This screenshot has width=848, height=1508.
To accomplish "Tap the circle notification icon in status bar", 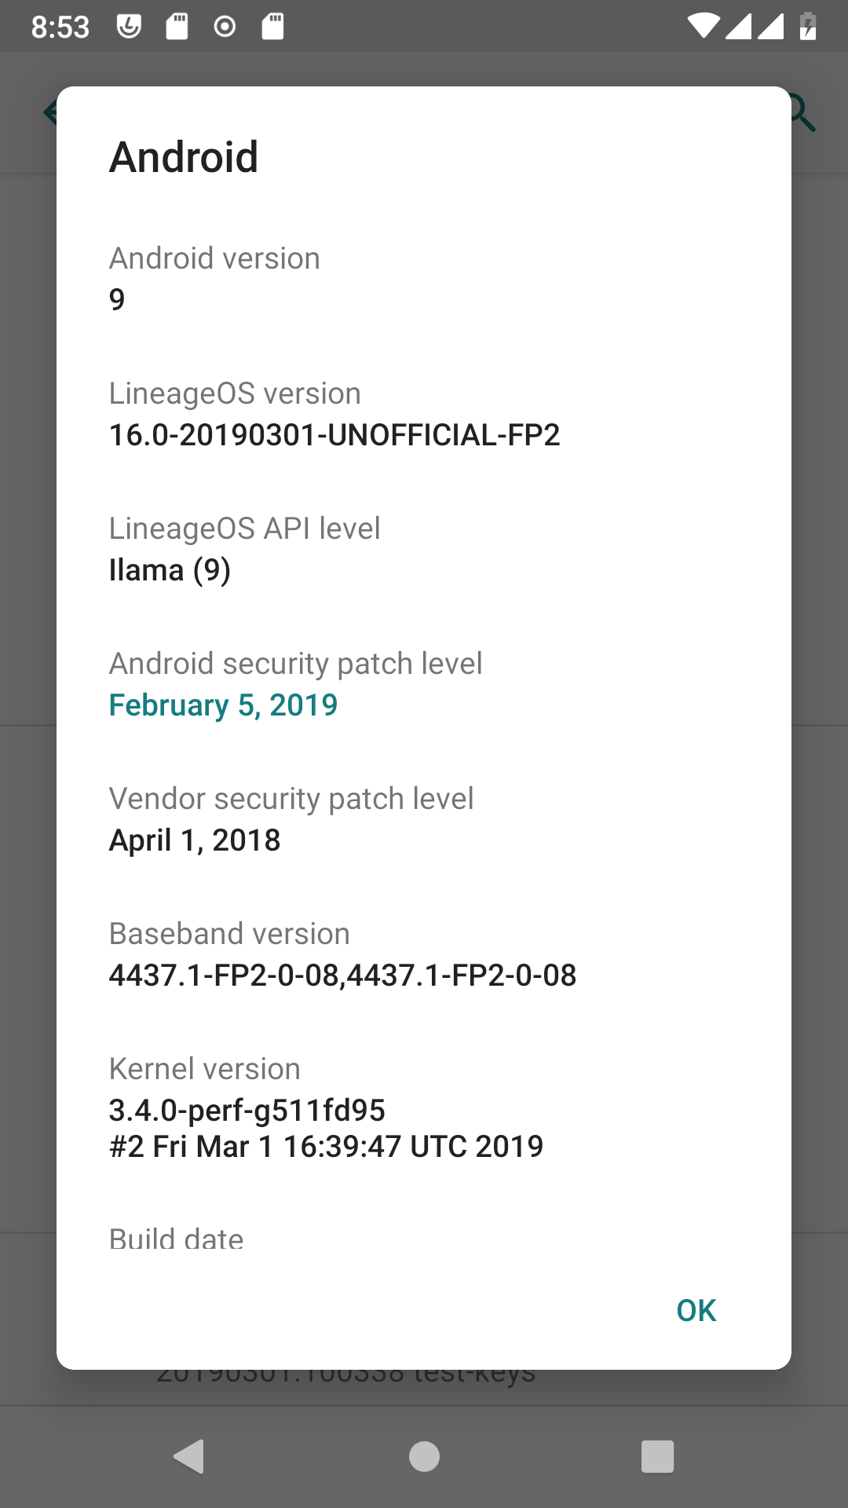I will tap(225, 27).
